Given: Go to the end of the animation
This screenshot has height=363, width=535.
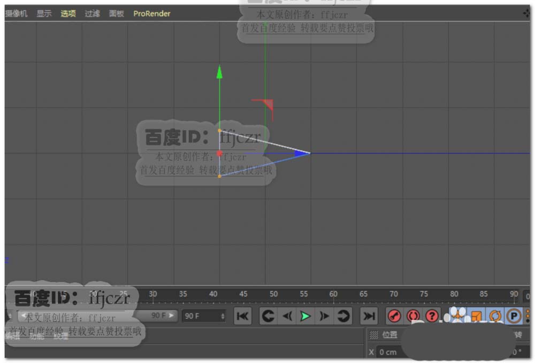Looking at the screenshot, I should coord(369,316).
